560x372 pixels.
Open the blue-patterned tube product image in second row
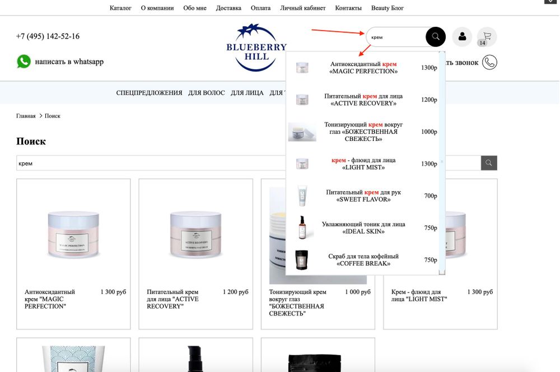click(x=73, y=359)
